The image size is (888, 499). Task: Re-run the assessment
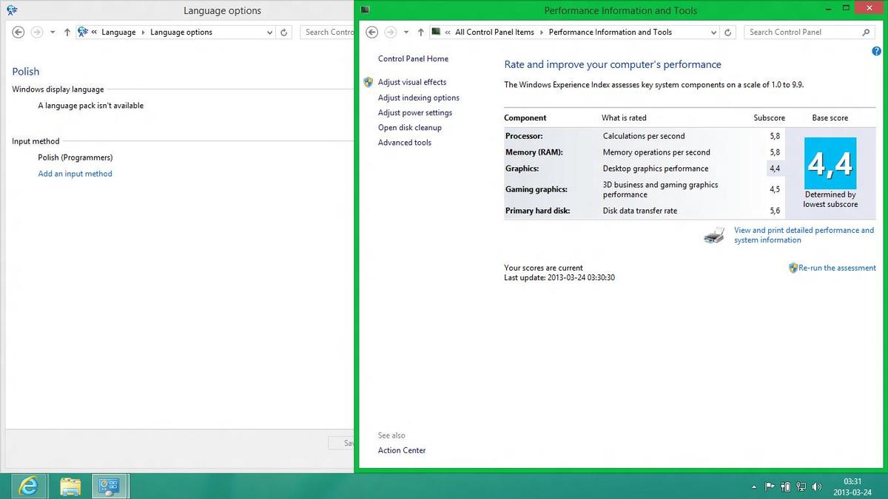[837, 268]
